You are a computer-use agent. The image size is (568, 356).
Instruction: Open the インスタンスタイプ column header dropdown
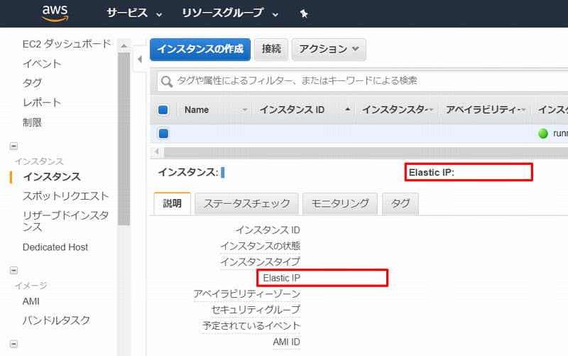431,109
